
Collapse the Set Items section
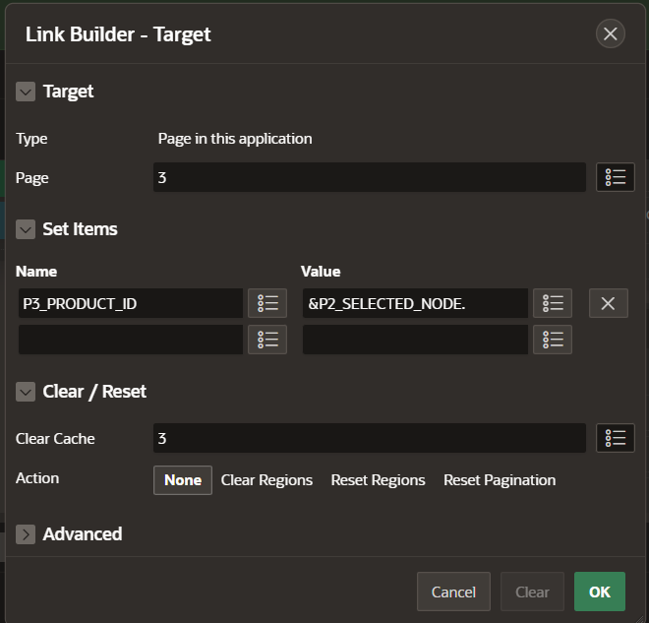(x=27, y=229)
